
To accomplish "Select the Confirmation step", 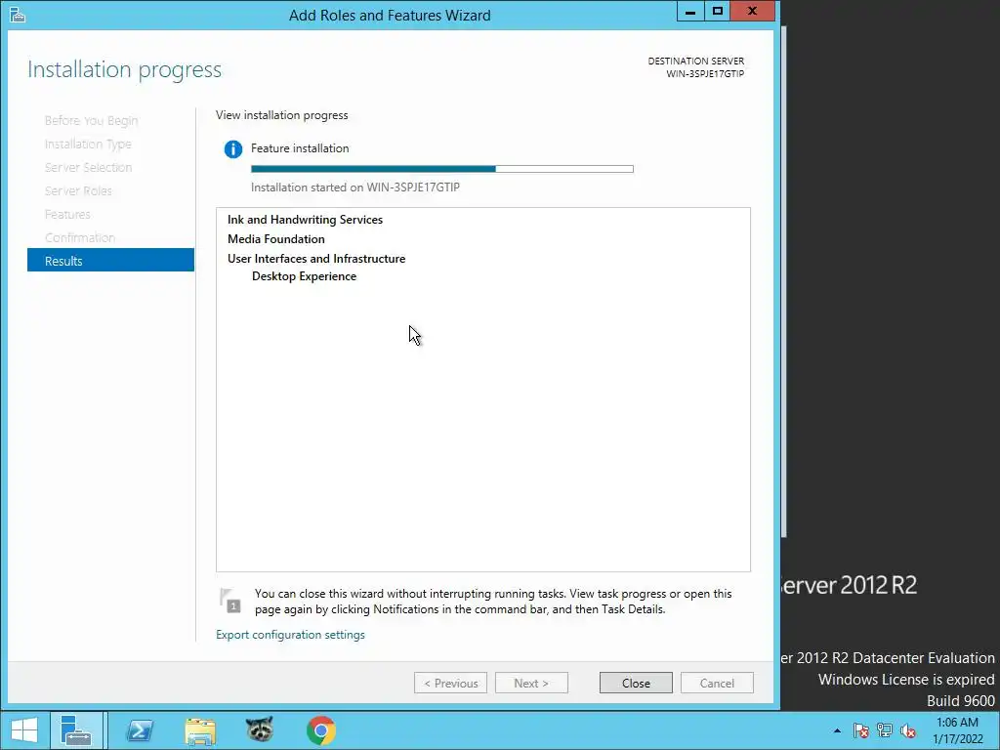I will tap(80, 237).
